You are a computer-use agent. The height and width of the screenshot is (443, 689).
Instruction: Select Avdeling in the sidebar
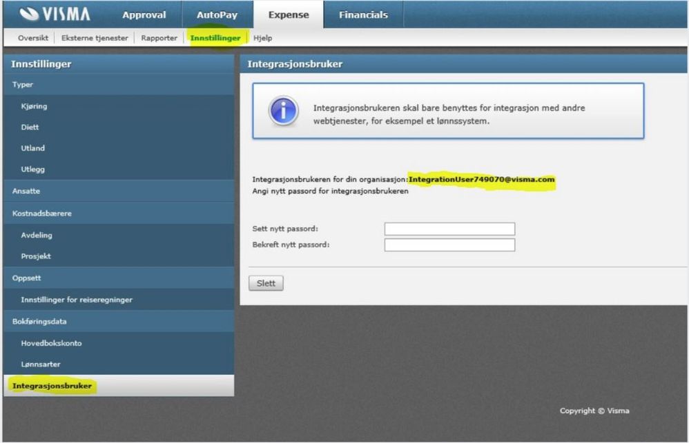tap(119, 235)
